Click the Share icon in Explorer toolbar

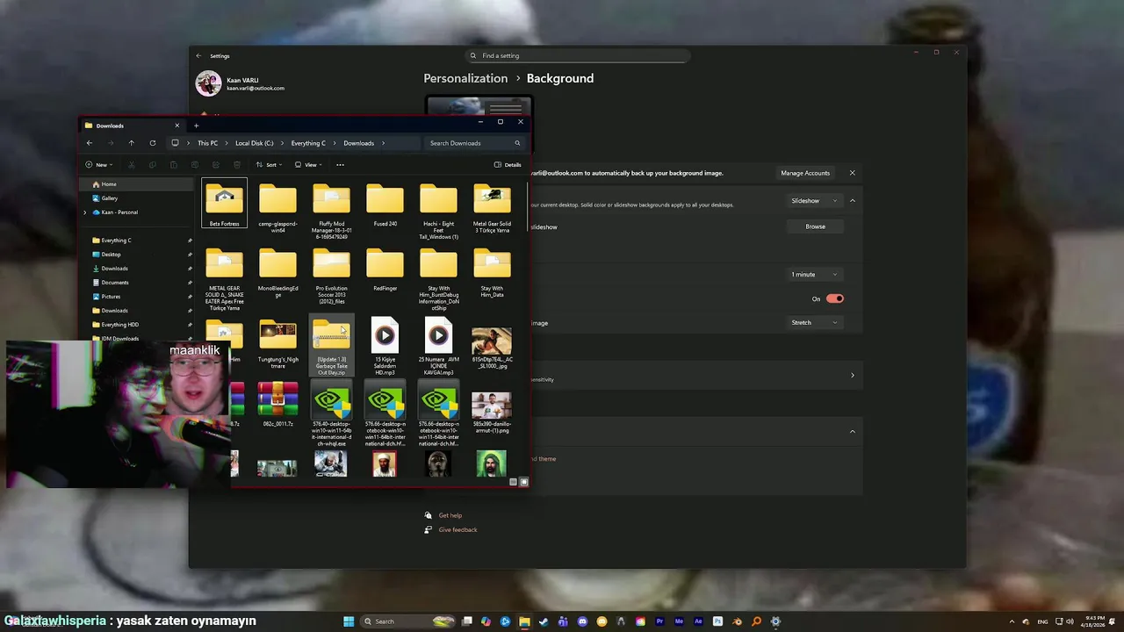[x=216, y=164]
